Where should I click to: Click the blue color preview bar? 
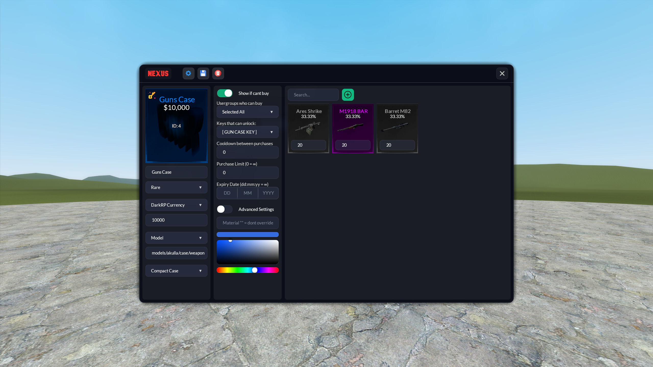248,235
